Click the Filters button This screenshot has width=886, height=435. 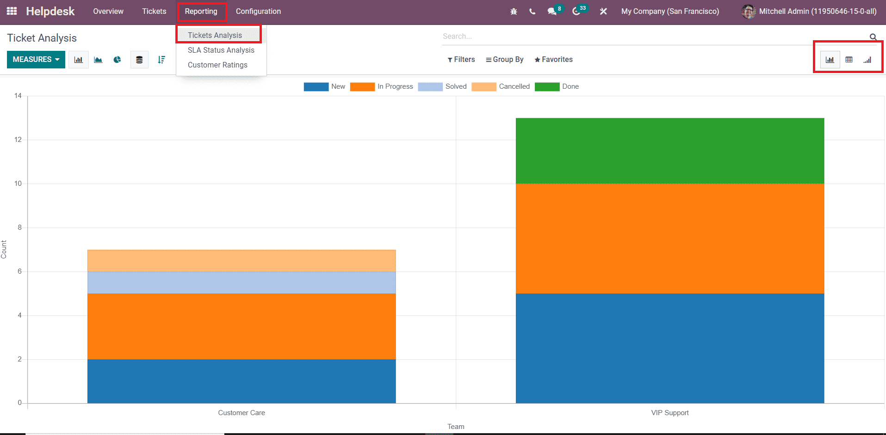click(x=461, y=59)
